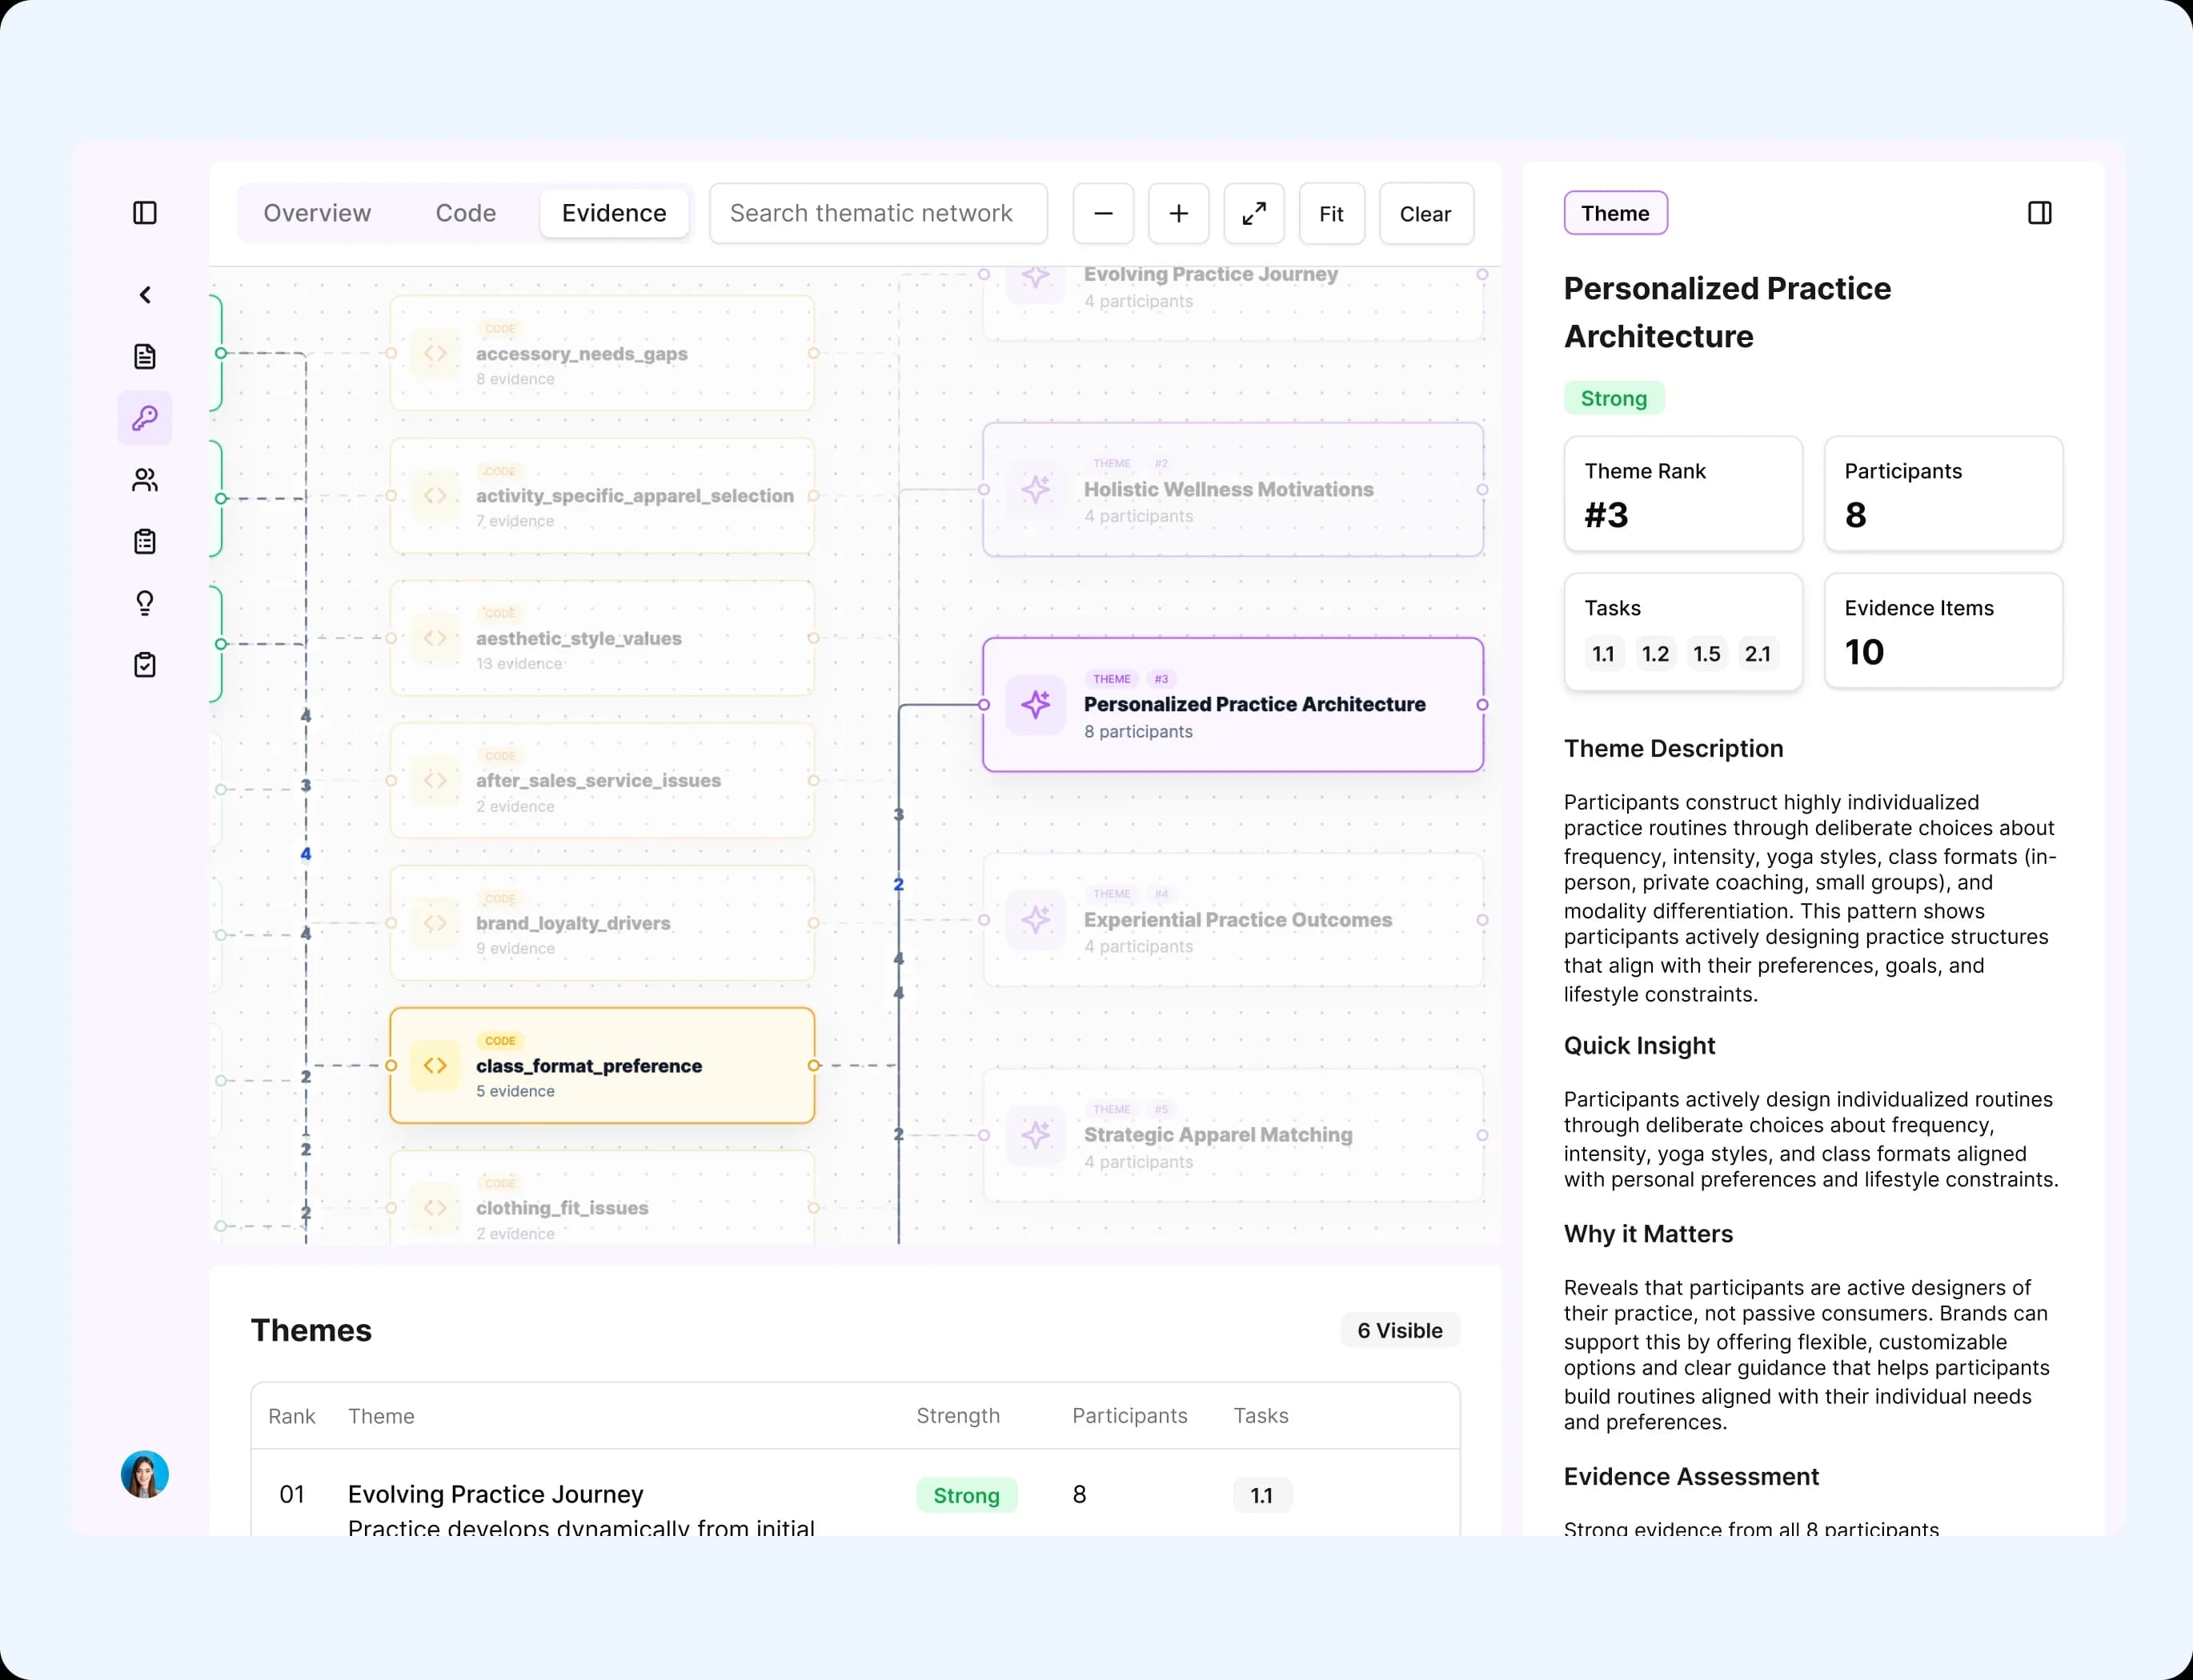Click the Evidence Assessment heading
This screenshot has height=1680, width=2193.
[1690, 1476]
